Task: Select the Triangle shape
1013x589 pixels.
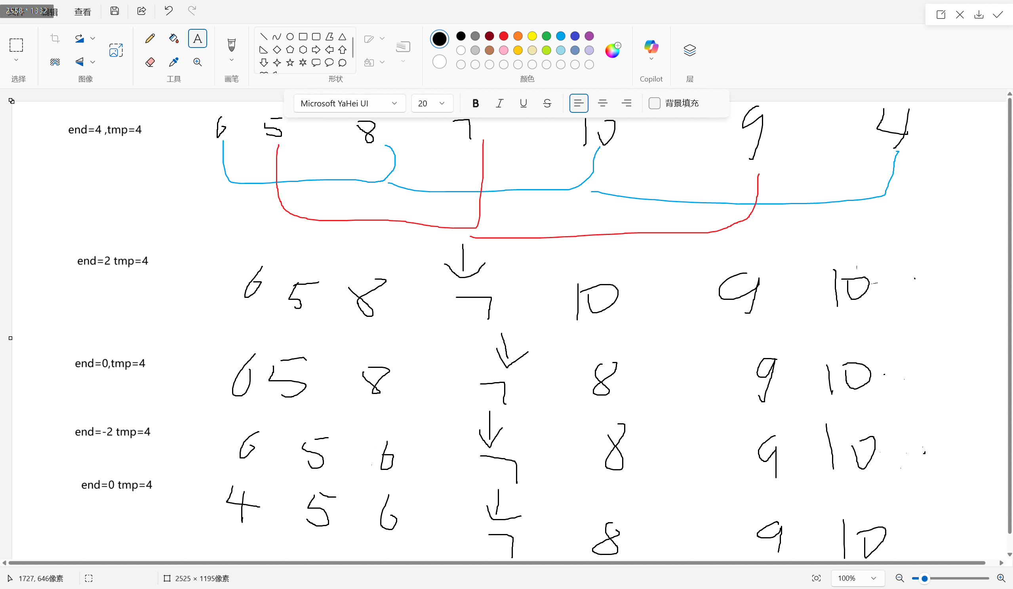Action: pyautogui.click(x=342, y=37)
